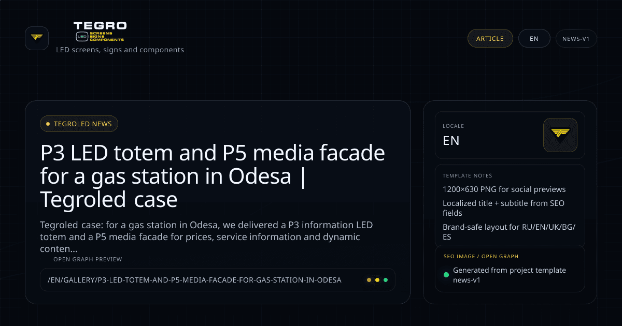This screenshot has height=326, width=622.
Task: Click 'Generated from project template news-v1' text
Action: point(510,275)
